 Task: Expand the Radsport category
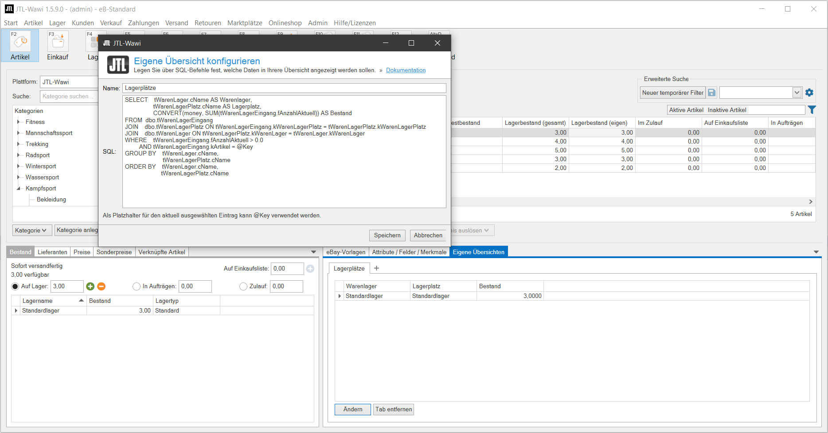tap(18, 155)
